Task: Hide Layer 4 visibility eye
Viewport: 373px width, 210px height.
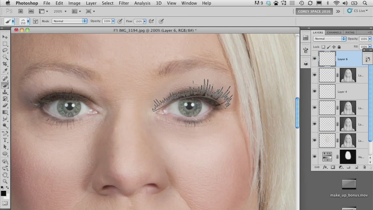Action: coord(314,92)
